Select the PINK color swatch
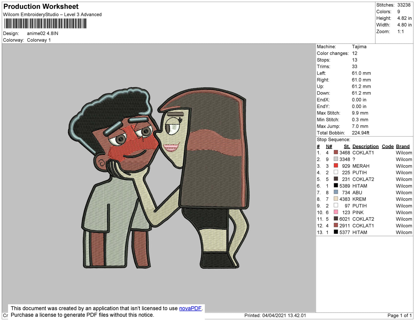The width and height of the screenshot is (415, 321). pyautogui.click(x=336, y=212)
